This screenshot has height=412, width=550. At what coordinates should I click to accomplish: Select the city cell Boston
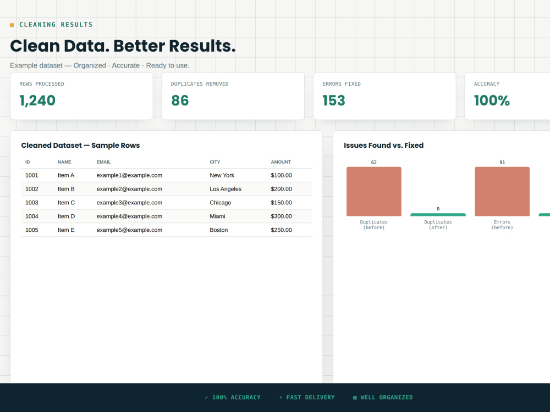219,230
